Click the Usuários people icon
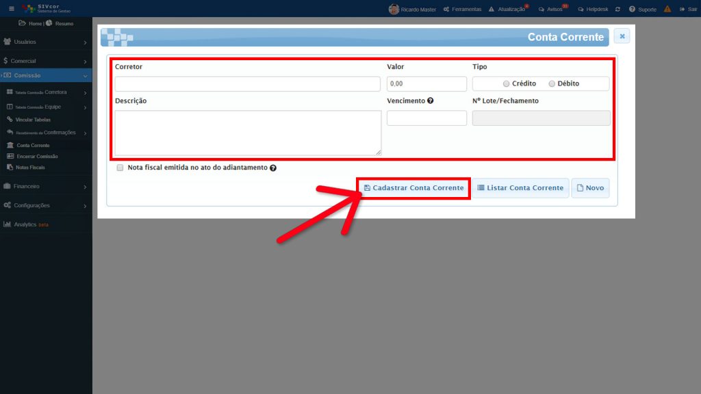Image resolution: width=701 pixels, height=394 pixels. click(7, 42)
